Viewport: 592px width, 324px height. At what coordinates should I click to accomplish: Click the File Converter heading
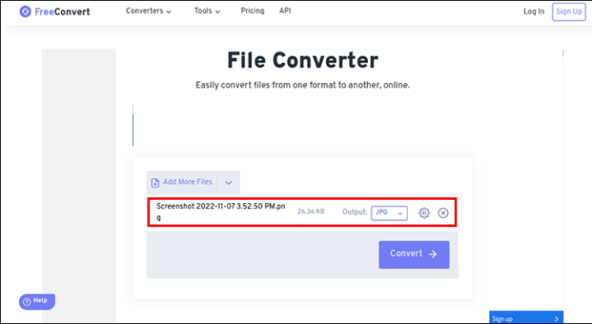pyautogui.click(x=302, y=60)
